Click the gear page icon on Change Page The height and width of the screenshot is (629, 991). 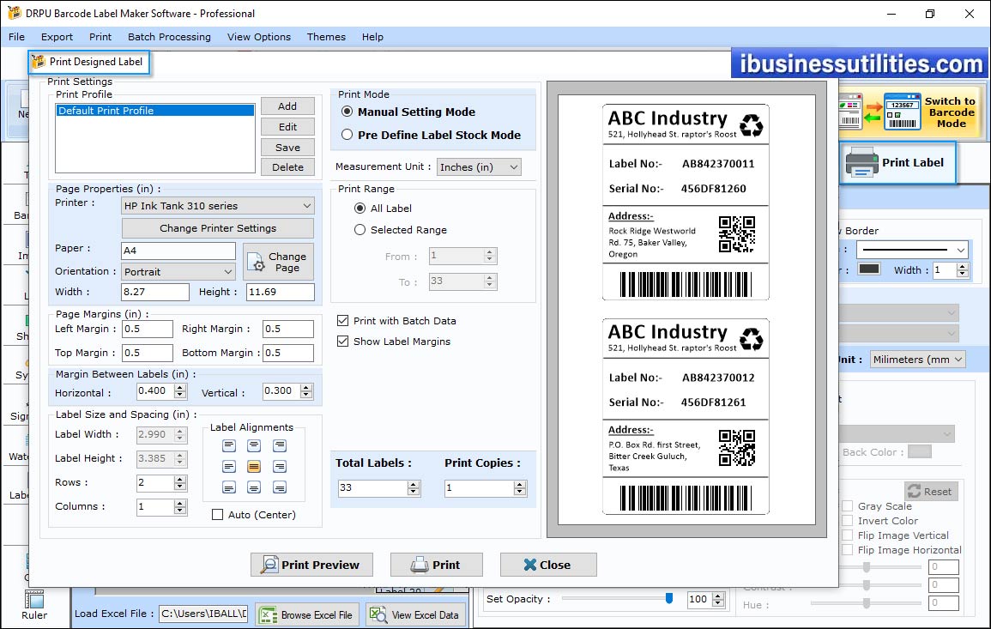point(256,262)
